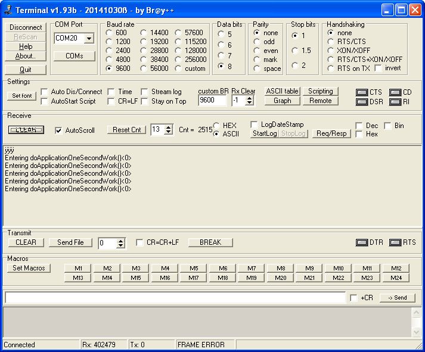Screen dimensions: 425x352
Task: Click the DSR status indicator
Action: [362, 102]
